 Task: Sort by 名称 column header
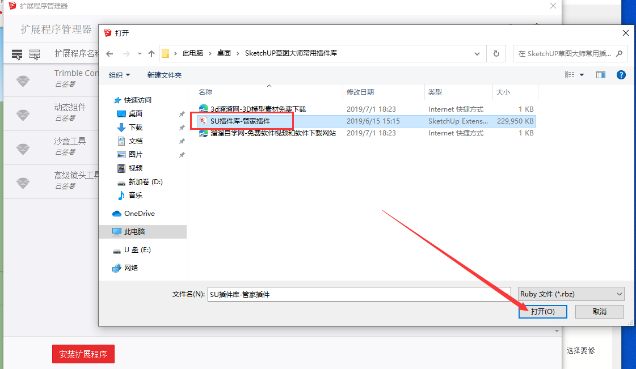(x=205, y=92)
